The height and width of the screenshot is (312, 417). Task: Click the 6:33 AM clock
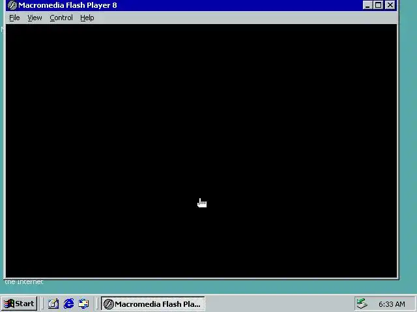[x=392, y=304]
